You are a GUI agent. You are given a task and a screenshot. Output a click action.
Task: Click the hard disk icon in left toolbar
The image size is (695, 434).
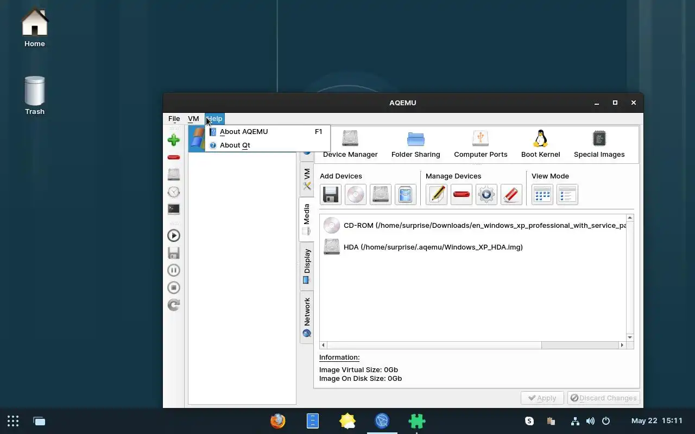pyautogui.click(x=174, y=174)
